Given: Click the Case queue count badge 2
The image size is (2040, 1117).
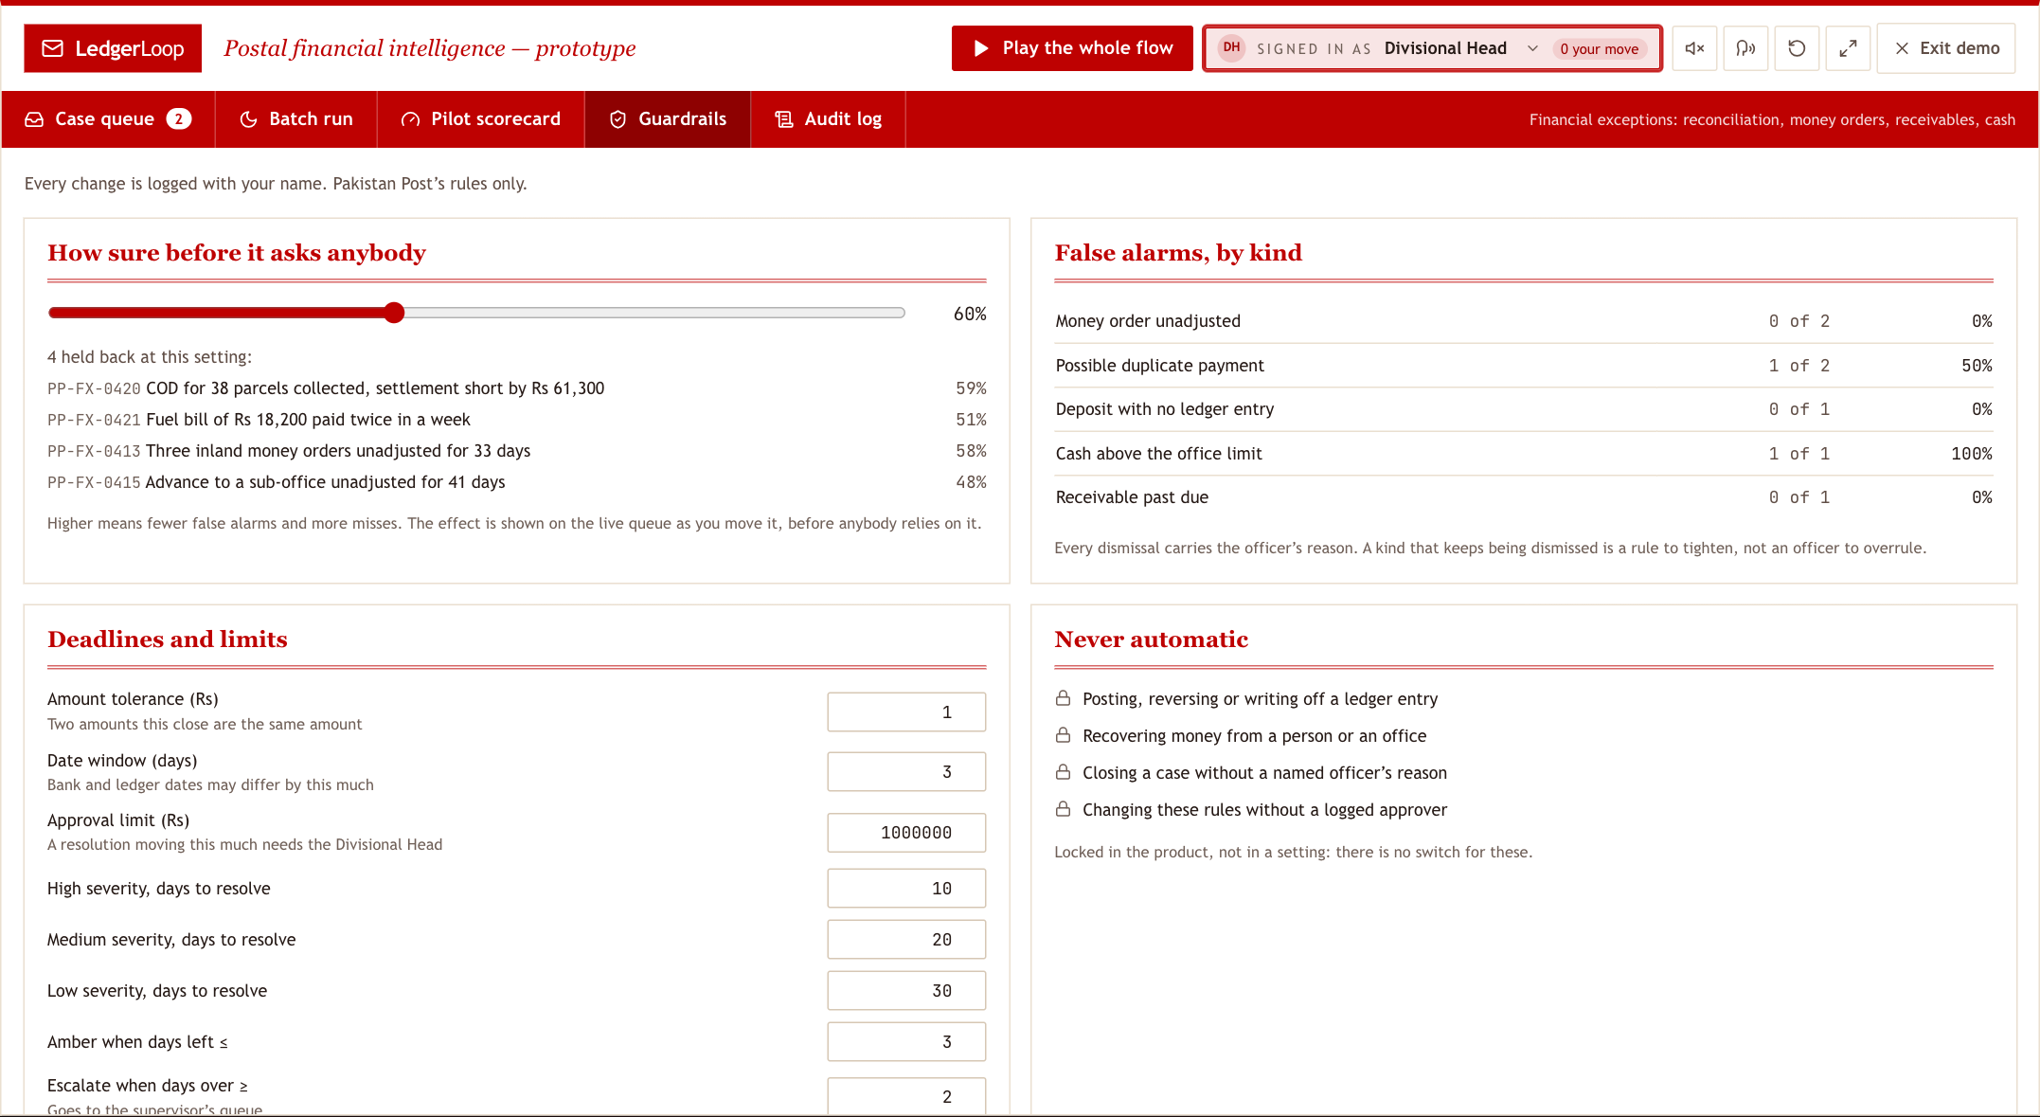Looking at the screenshot, I should click(179, 118).
